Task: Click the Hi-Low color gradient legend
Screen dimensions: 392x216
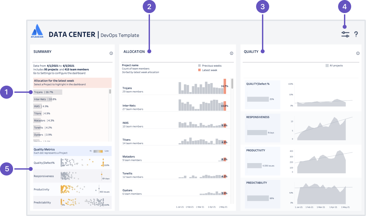Action: pyautogui.click(x=98, y=151)
